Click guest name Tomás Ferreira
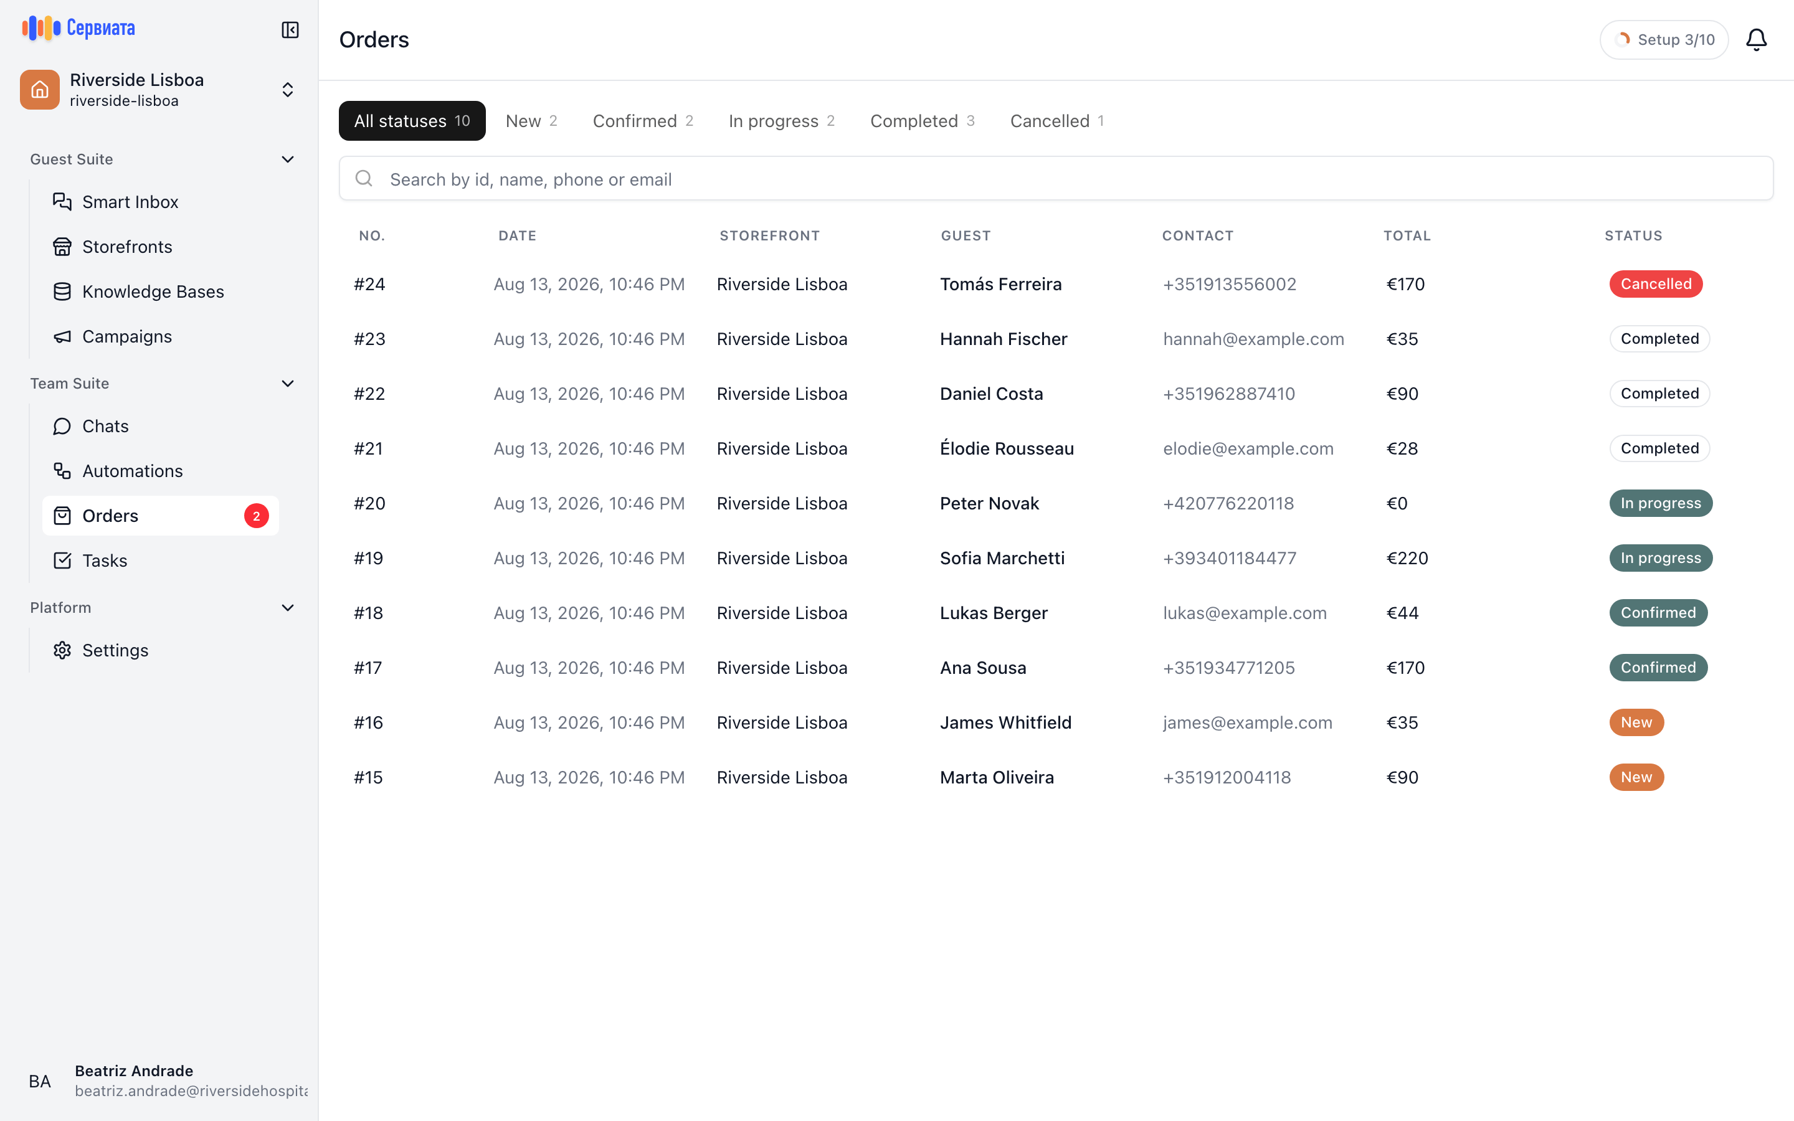Screen dimensions: 1794x1121 pos(1001,284)
